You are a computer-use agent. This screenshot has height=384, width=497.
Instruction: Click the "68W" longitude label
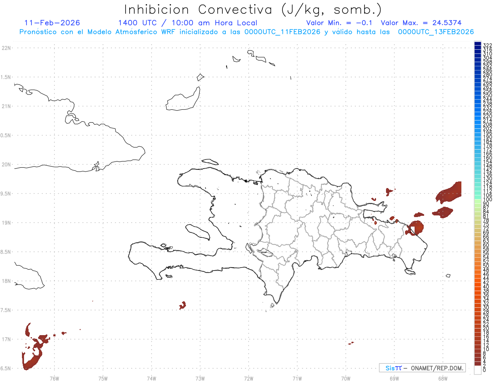click(x=443, y=378)
